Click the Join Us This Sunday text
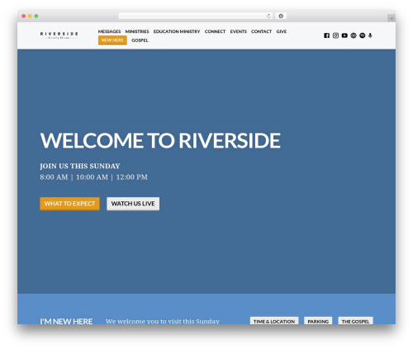413x349 pixels. pos(80,166)
